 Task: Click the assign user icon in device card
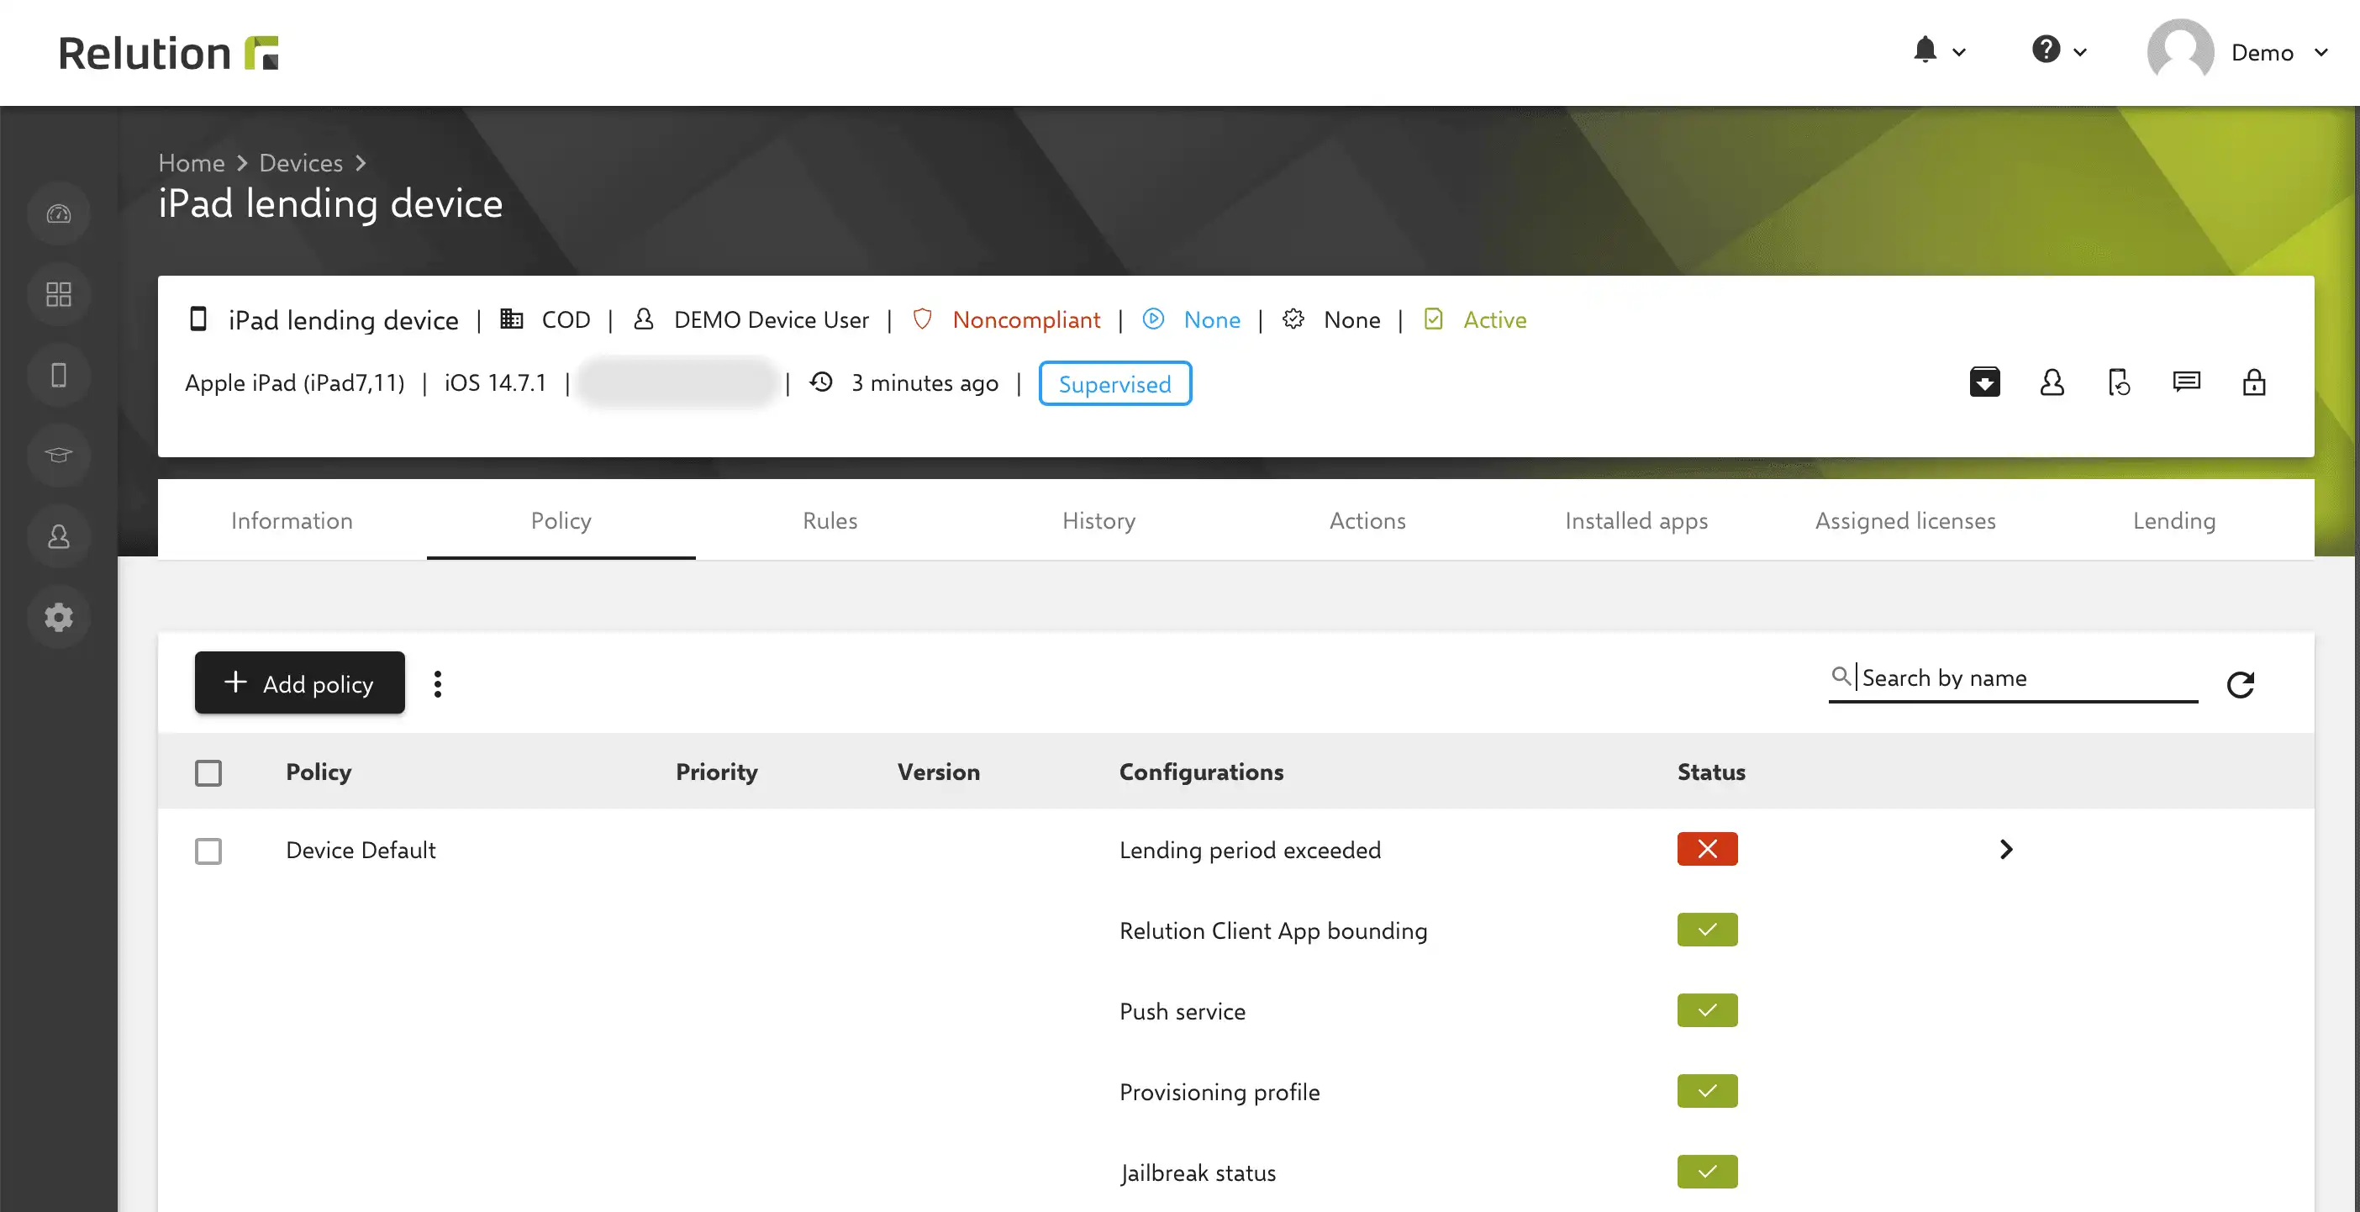(2052, 382)
